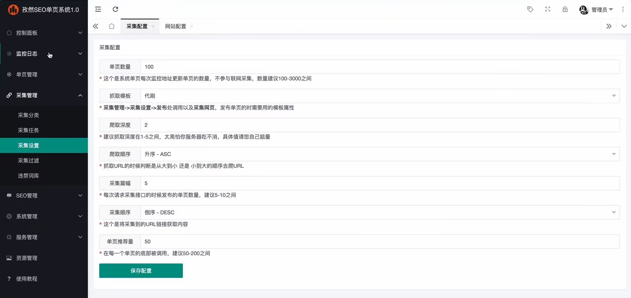The height and width of the screenshot is (298, 631).
Task: Open the tab options down-arrow
Action: pyautogui.click(x=624, y=26)
